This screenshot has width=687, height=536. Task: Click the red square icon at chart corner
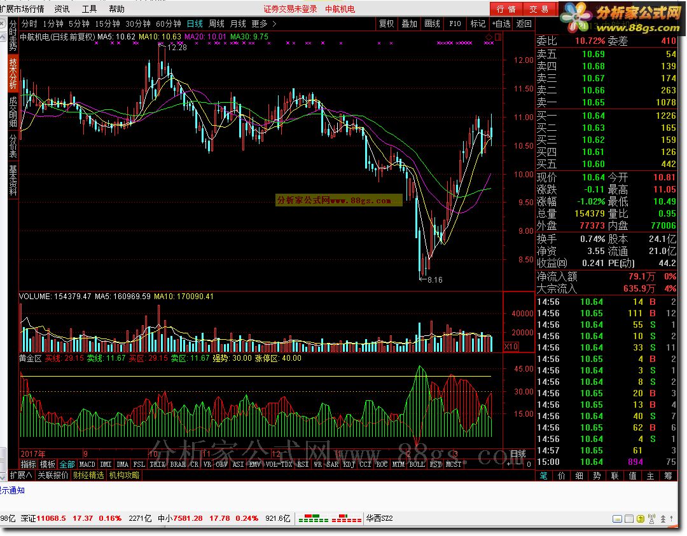coord(497,37)
